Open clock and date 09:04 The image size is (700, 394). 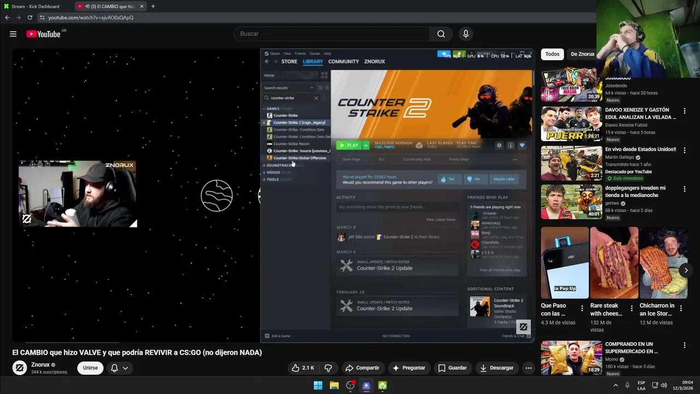tap(683, 385)
